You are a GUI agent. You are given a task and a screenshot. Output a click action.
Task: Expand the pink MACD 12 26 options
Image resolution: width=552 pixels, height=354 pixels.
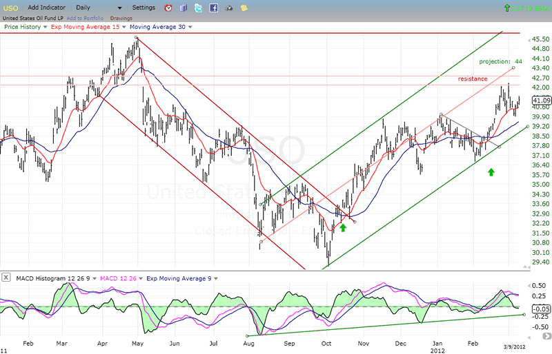(141, 277)
